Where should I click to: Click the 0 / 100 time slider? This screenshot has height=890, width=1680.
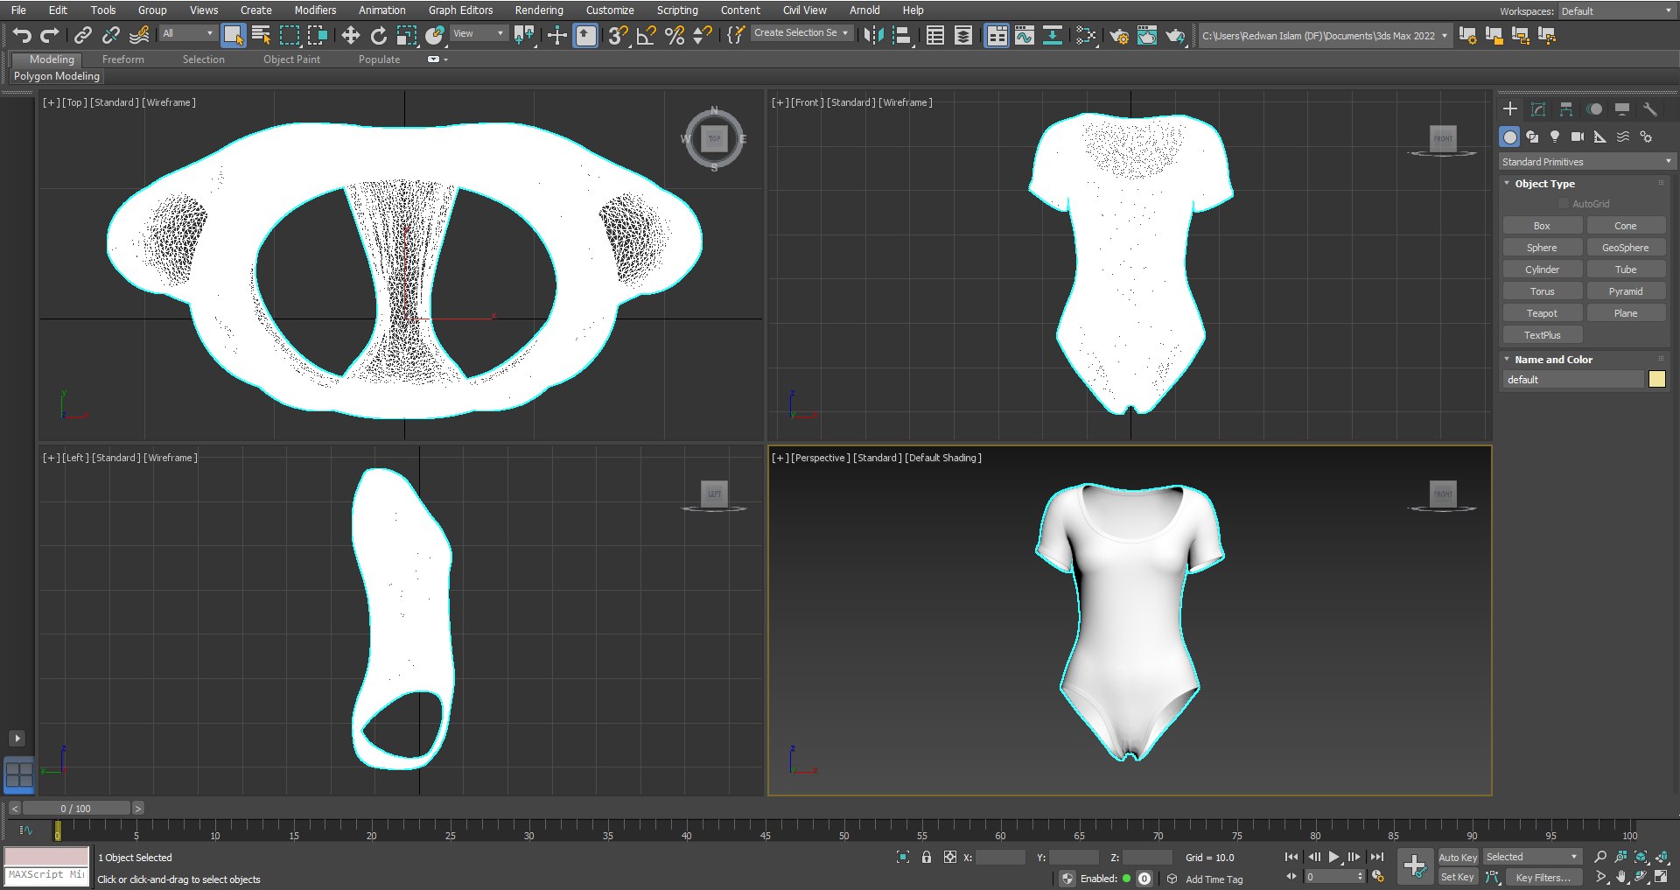[x=76, y=809]
